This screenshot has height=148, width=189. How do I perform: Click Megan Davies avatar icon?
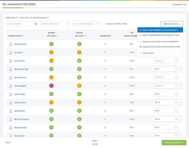(x=11, y=128)
